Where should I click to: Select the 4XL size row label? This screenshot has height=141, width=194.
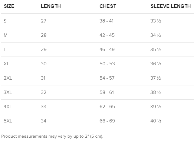pyautogui.click(x=8, y=107)
